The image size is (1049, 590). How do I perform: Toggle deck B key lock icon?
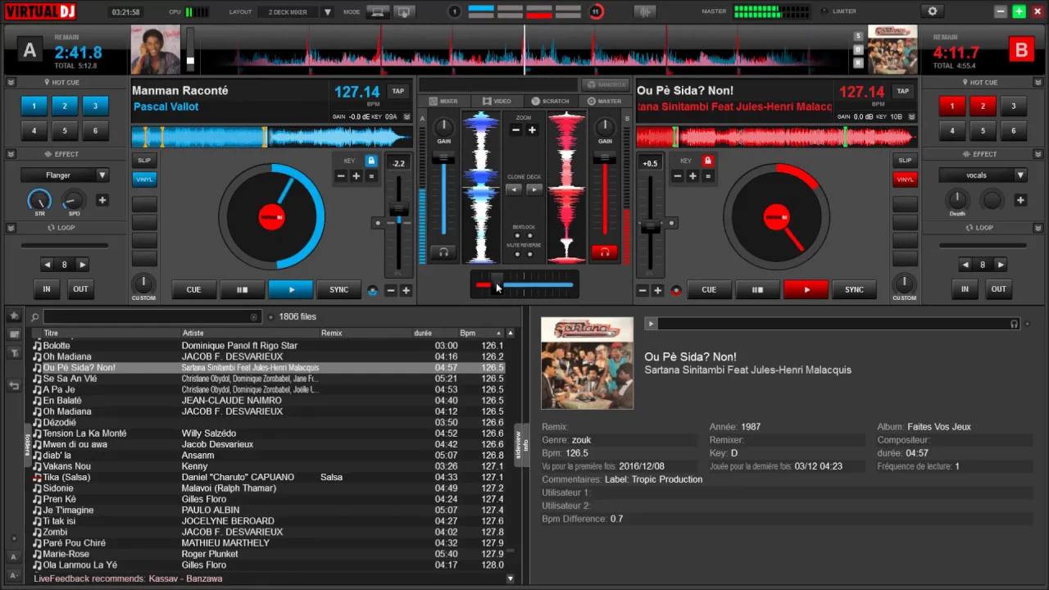[708, 161]
